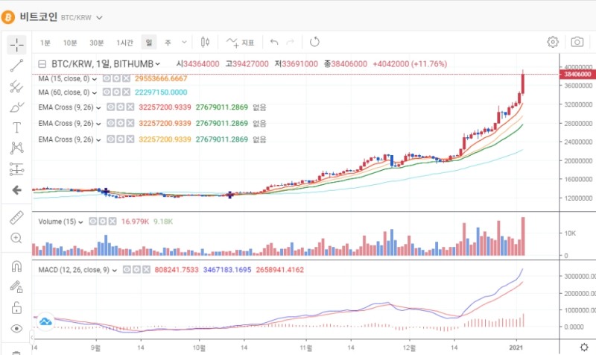Toggle lock all drawings padlock

click(16, 307)
